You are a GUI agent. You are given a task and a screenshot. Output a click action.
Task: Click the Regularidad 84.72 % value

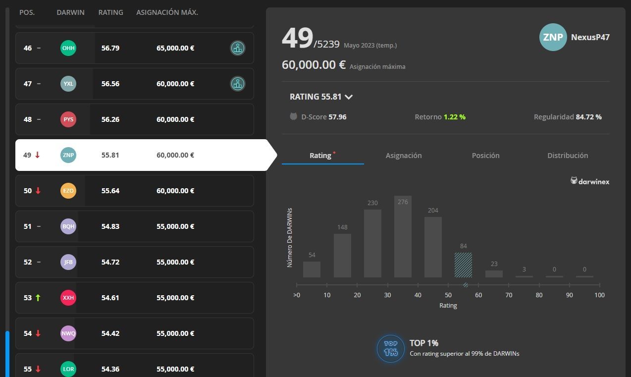(x=589, y=117)
